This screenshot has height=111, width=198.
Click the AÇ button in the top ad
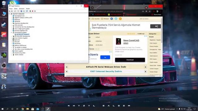tap(156, 26)
